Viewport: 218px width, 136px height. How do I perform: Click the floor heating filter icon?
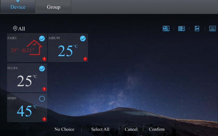[x=212, y=28]
